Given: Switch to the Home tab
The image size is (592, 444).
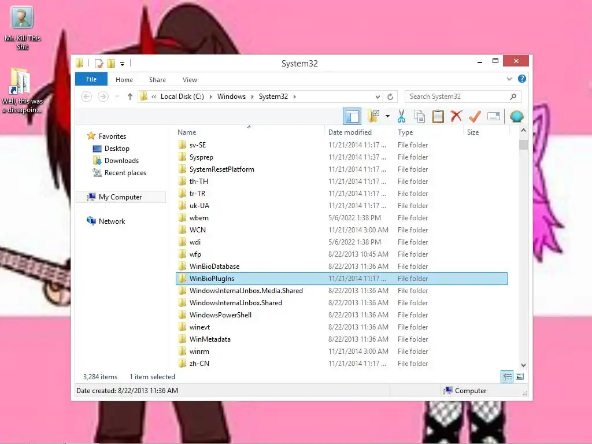Looking at the screenshot, I should point(124,80).
